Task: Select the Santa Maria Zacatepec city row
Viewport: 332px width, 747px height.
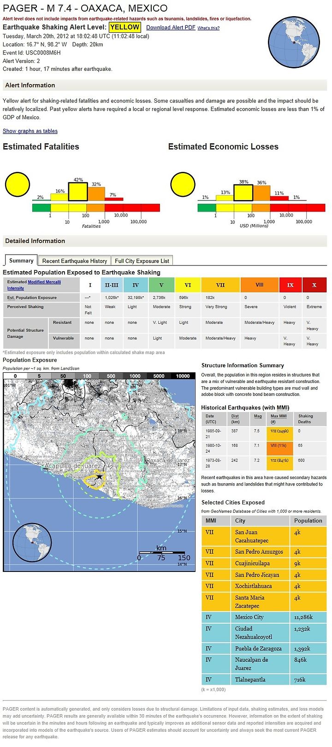Action: [264, 601]
